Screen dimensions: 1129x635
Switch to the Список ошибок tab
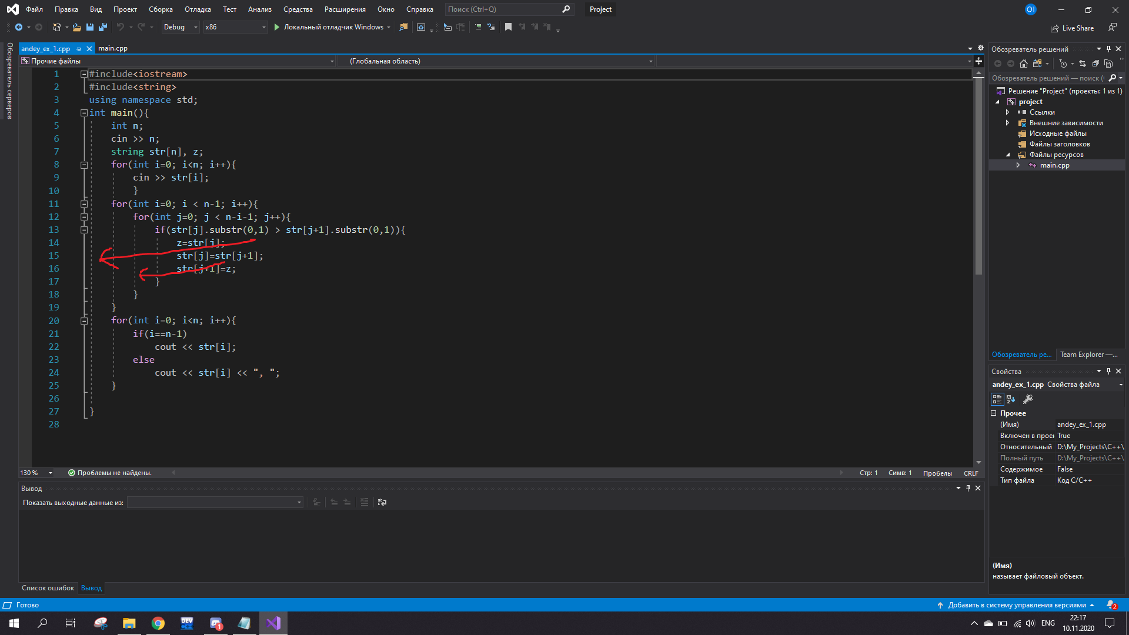click(48, 588)
